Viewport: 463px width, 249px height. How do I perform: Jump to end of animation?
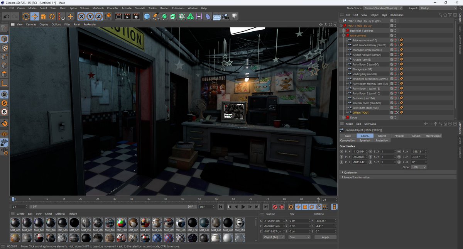point(266,207)
